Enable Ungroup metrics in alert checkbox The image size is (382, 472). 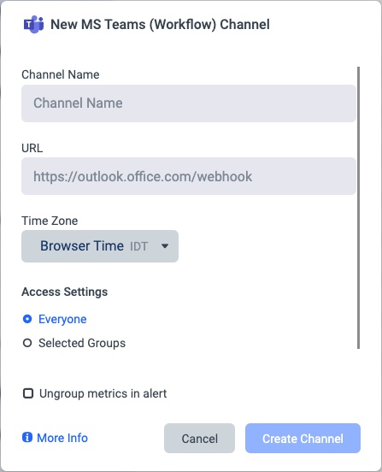(x=28, y=393)
